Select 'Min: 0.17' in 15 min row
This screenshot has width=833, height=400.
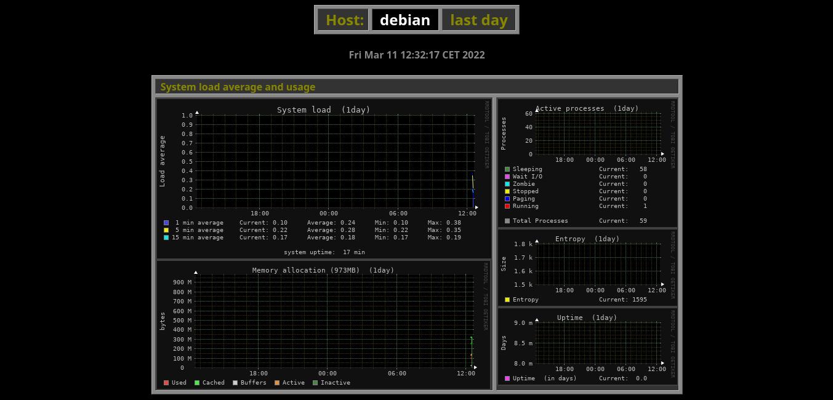coord(392,238)
